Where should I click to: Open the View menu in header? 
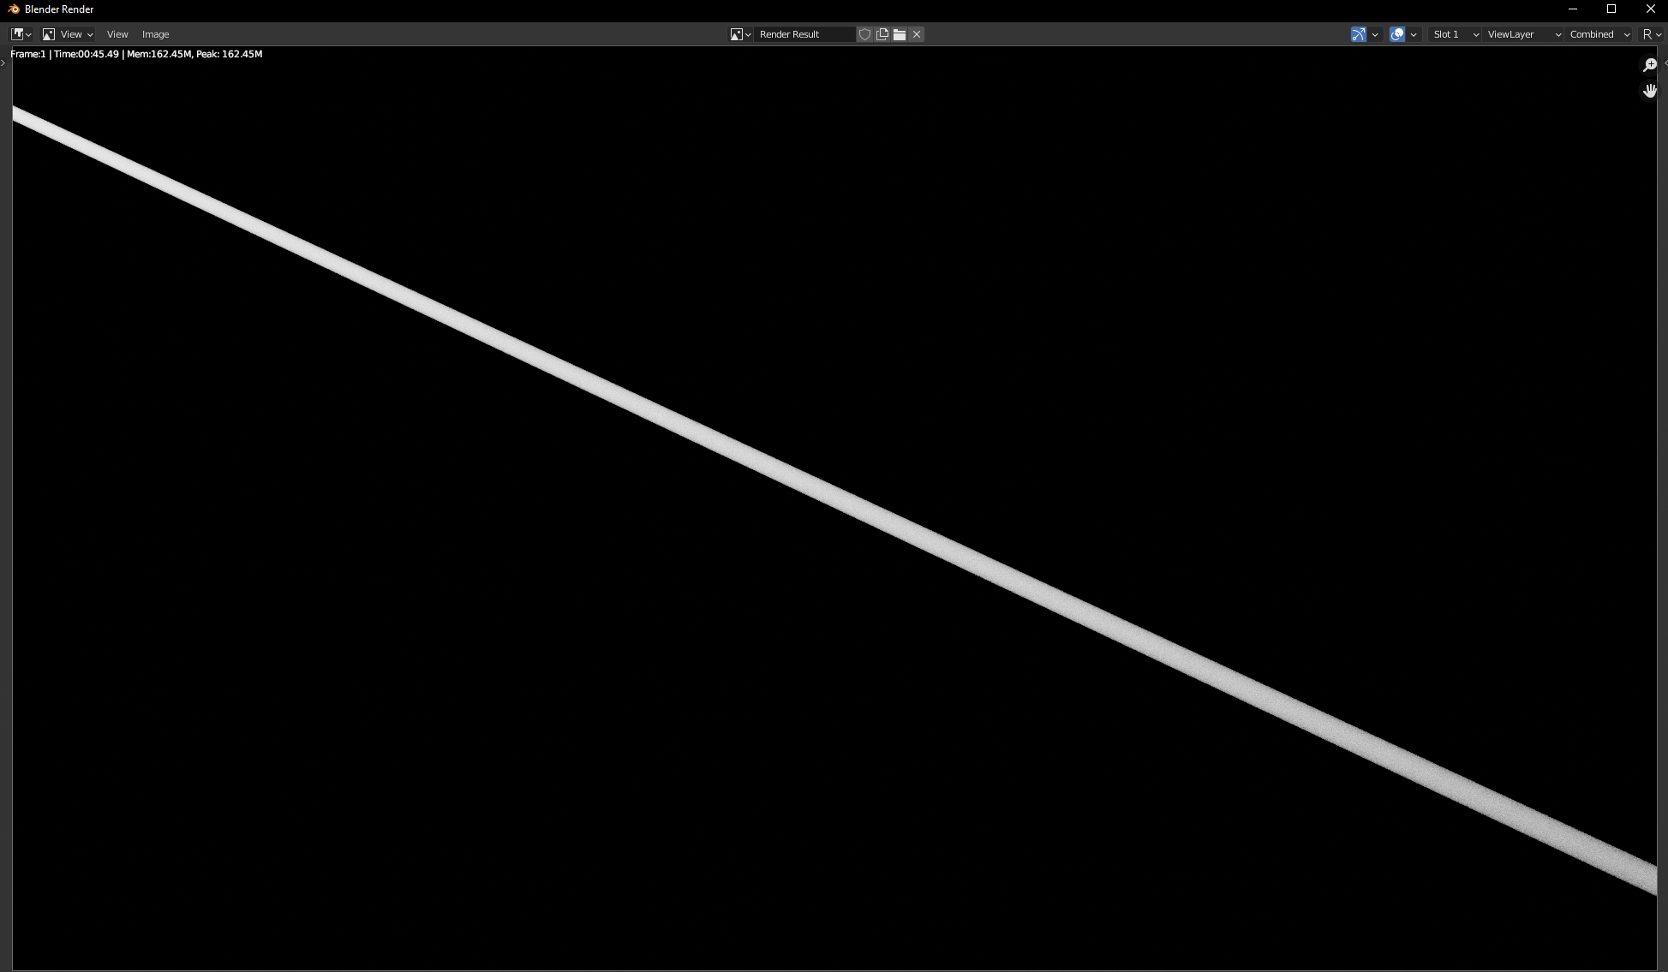(117, 34)
